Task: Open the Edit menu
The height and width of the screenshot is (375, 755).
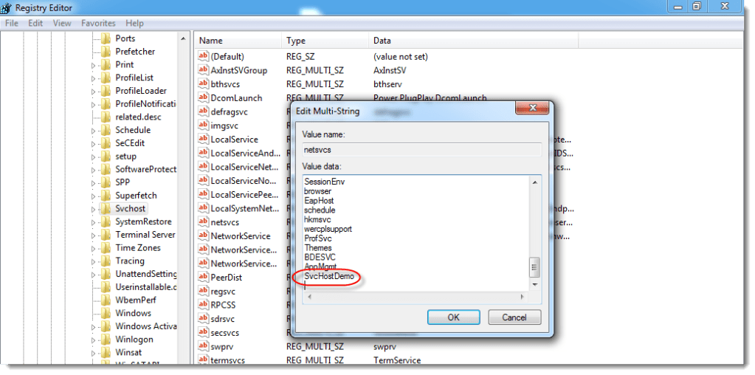Action: point(35,24)
